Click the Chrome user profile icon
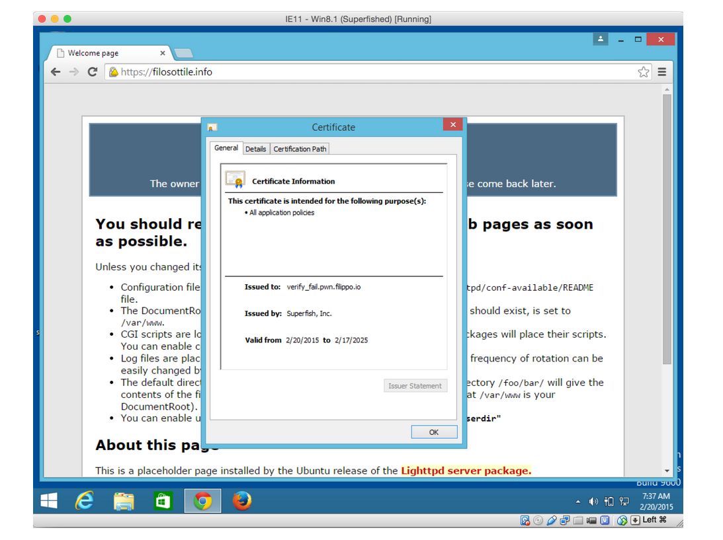 [x=601, y=39]
